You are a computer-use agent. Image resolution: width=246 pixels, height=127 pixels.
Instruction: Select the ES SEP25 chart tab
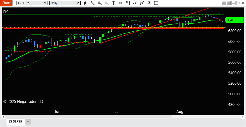click(x=15, y=121)
